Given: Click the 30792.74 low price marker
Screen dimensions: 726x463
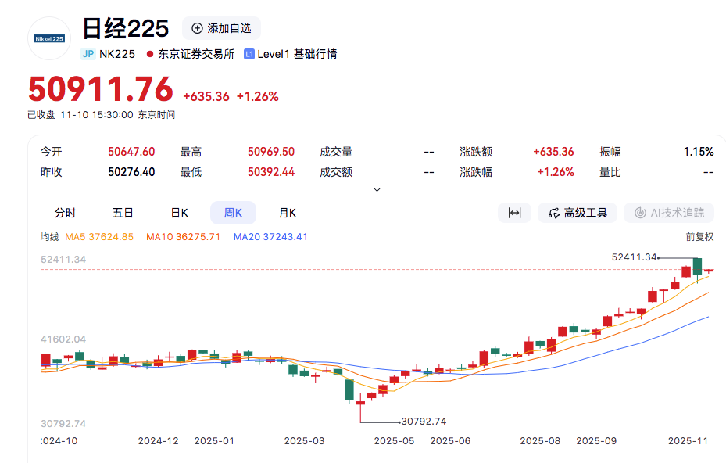Looking at the screenshot, I should (424, 422).
